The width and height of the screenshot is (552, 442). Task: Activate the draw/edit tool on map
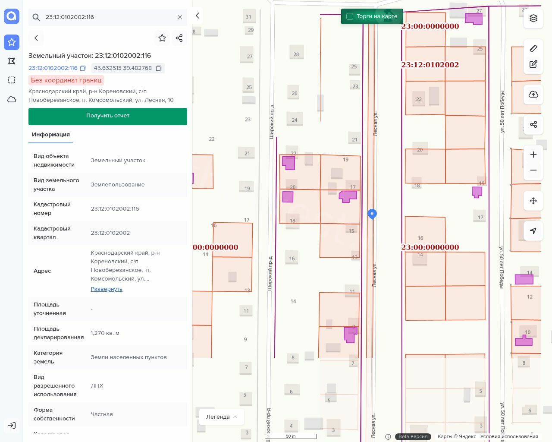pyautogui.click(x=533, y=64)
